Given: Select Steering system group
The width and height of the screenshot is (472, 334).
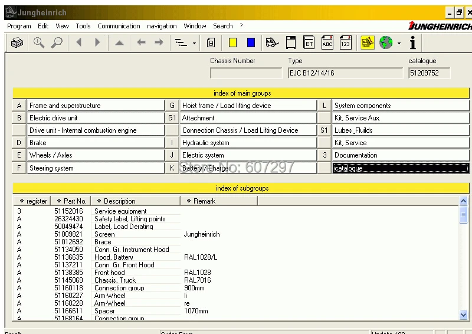Looking at the screenshot, I should pyautogui.click(x=96, y=168).
